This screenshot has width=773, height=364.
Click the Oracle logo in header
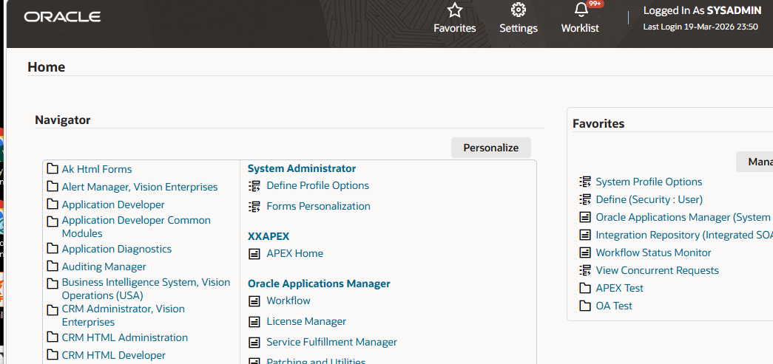point(62,17)
